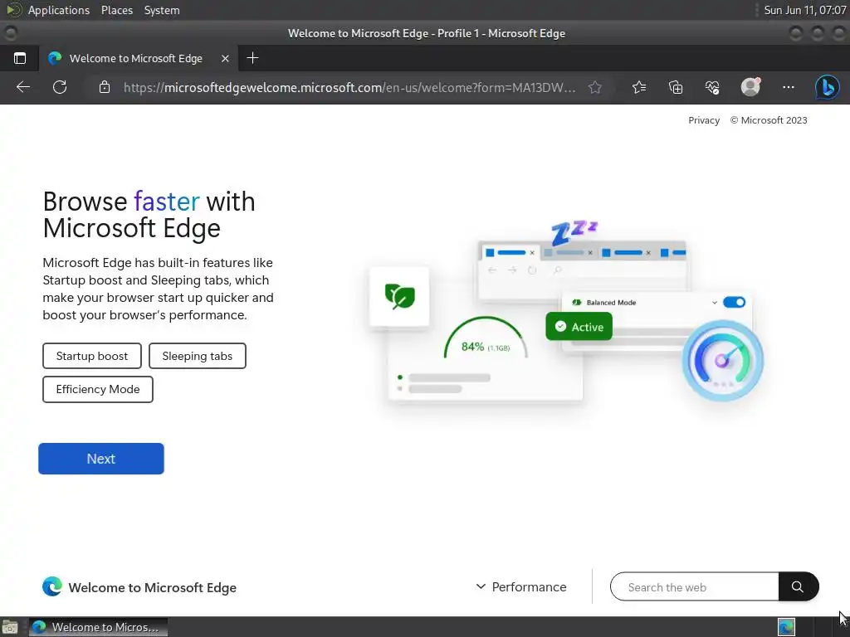Open the Applications menu
The width and height of the screenshot is (850, 637).
(59, 10)
